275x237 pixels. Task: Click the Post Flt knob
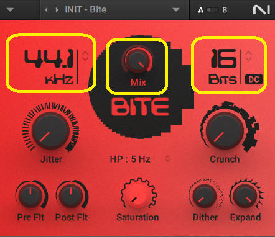[71, 195]
